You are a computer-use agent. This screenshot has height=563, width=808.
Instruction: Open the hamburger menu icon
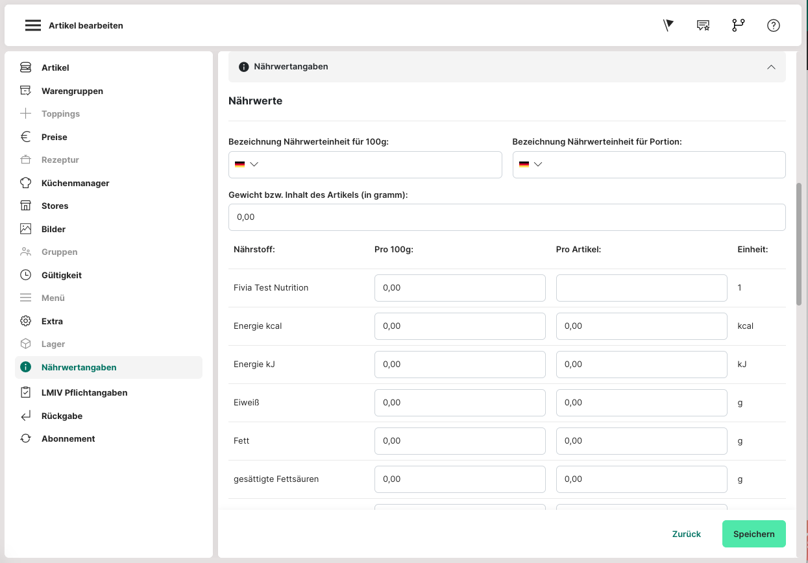33,25
